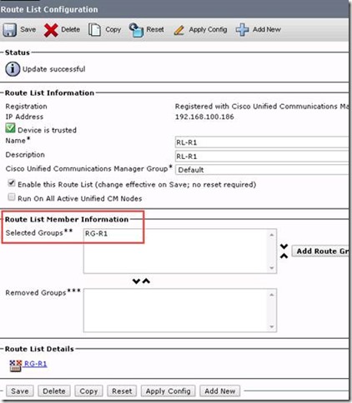Click the red X Delete icon in toolbar
Screen dimensions: 352x403
[x=51, y=30]
